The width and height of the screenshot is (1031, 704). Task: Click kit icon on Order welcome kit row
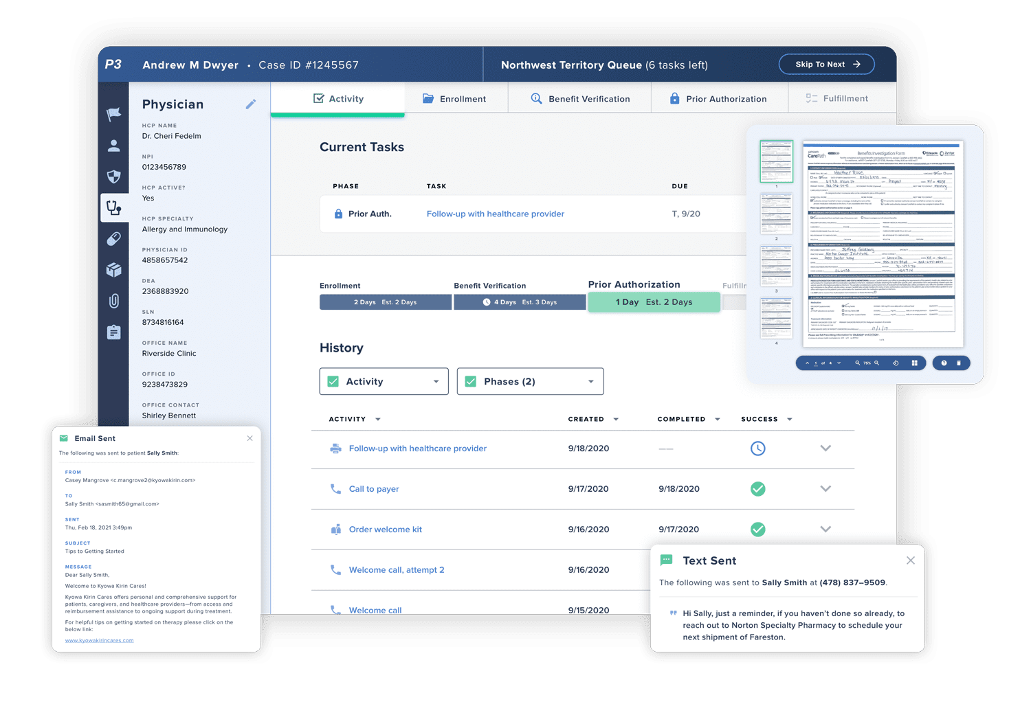(x=335, y=530)
